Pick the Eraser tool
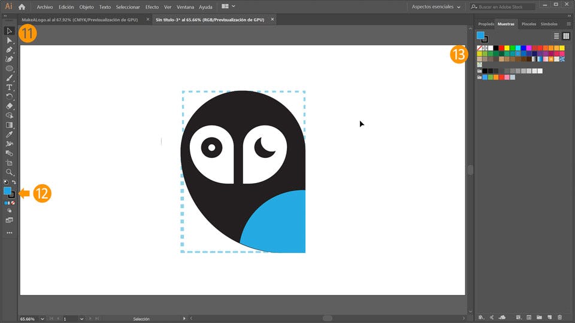The image size is (575, 323). [x=10, y=106]
